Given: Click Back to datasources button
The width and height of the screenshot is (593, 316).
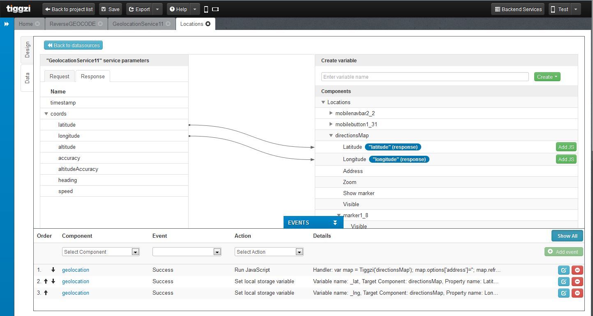Looking at the screenshot, I should (73, 45).
